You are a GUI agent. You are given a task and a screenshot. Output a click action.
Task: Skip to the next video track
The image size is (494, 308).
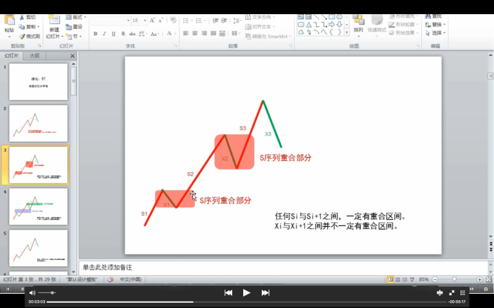pyautogui.click(x=265, y=293)
